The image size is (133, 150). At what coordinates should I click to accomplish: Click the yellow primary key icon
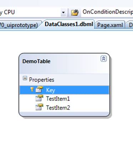coord(32,89)
